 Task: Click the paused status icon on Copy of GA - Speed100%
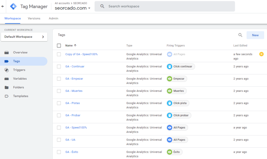click(261, 54)
